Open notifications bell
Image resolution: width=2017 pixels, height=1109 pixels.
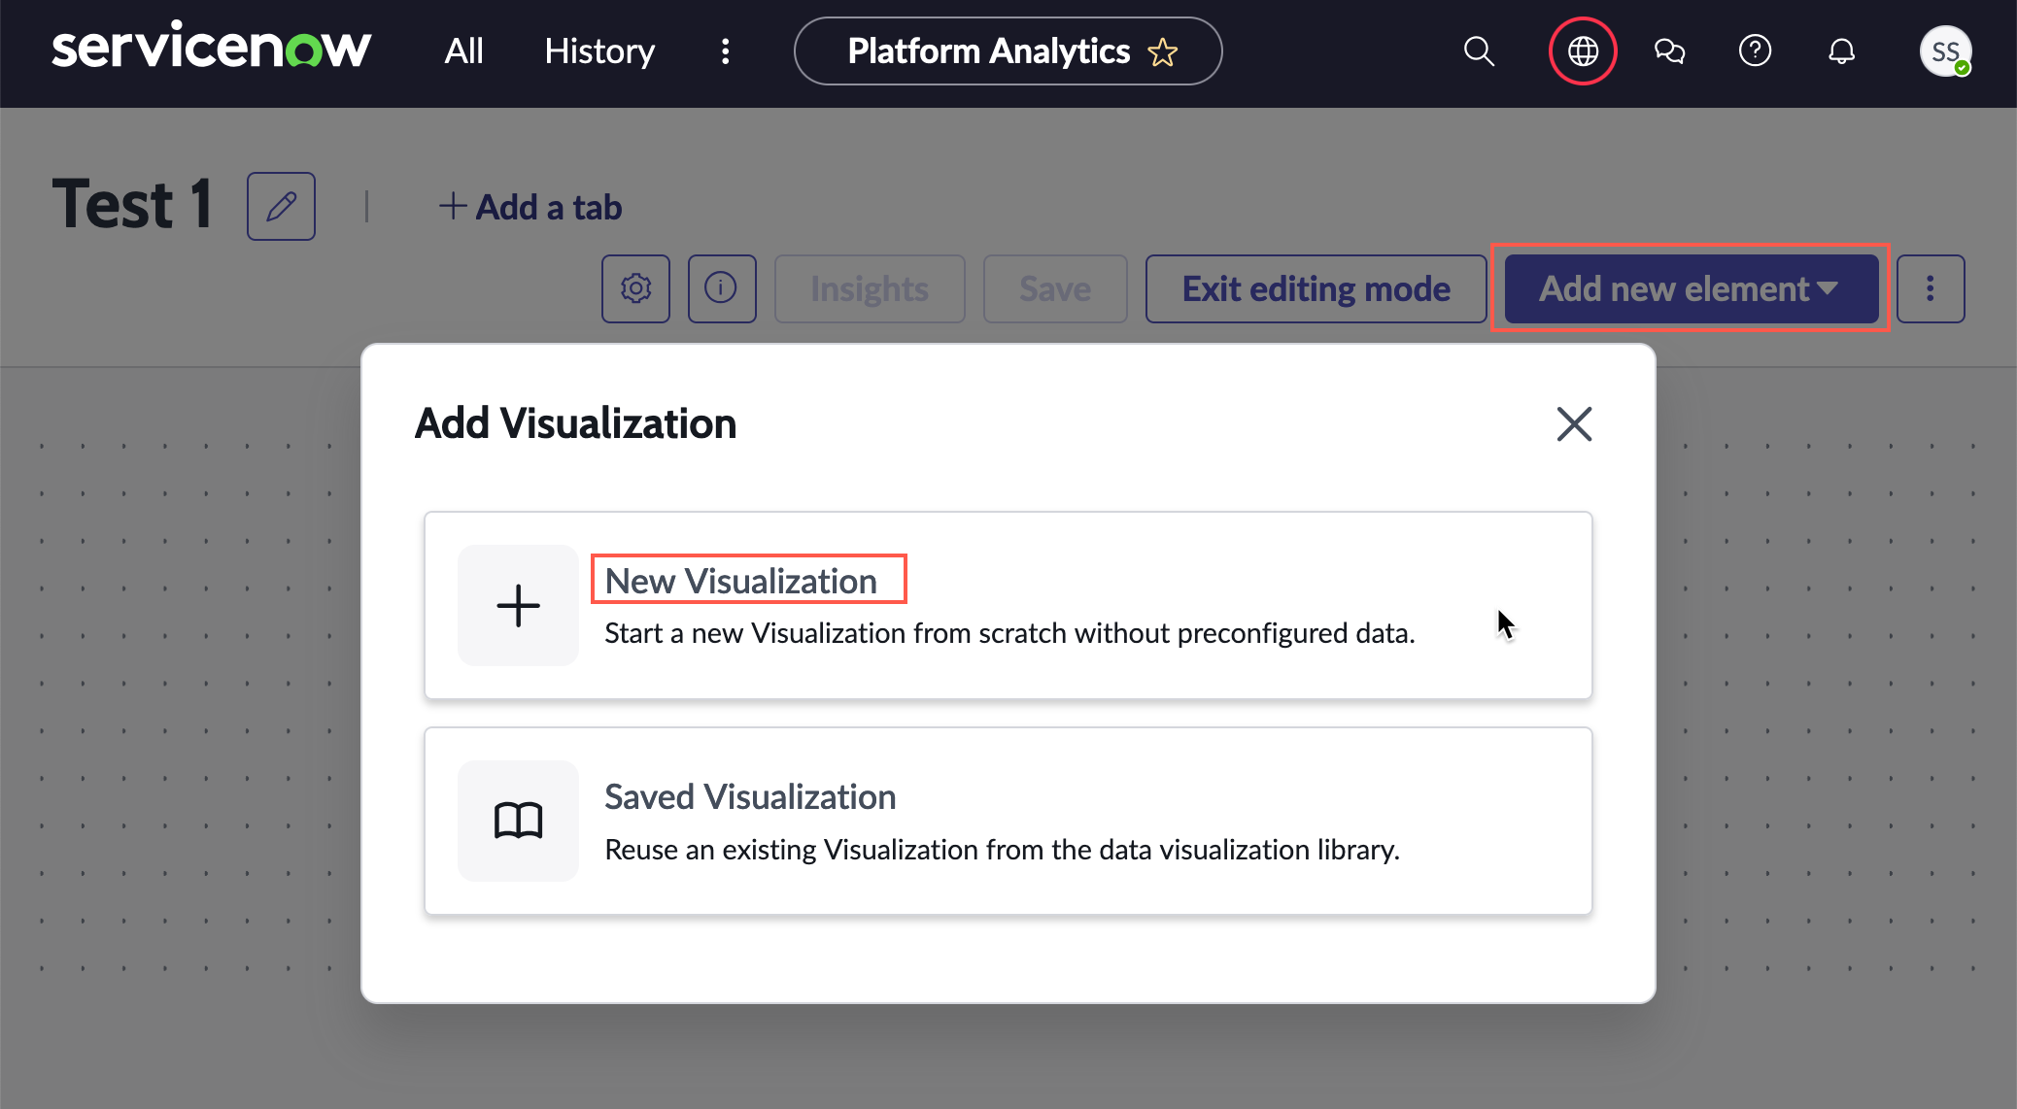click(x=1841, y=50)
